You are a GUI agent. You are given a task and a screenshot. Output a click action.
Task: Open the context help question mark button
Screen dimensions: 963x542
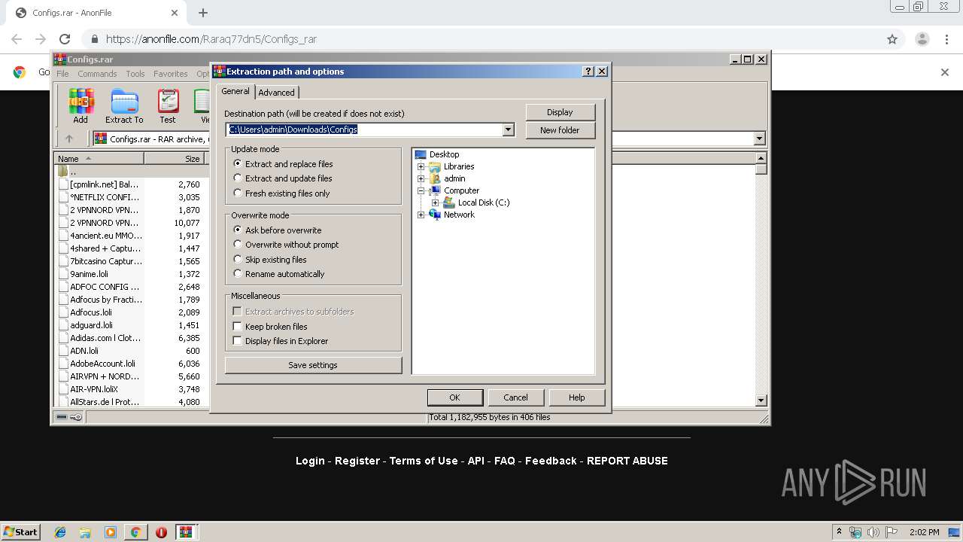(588, 72)
